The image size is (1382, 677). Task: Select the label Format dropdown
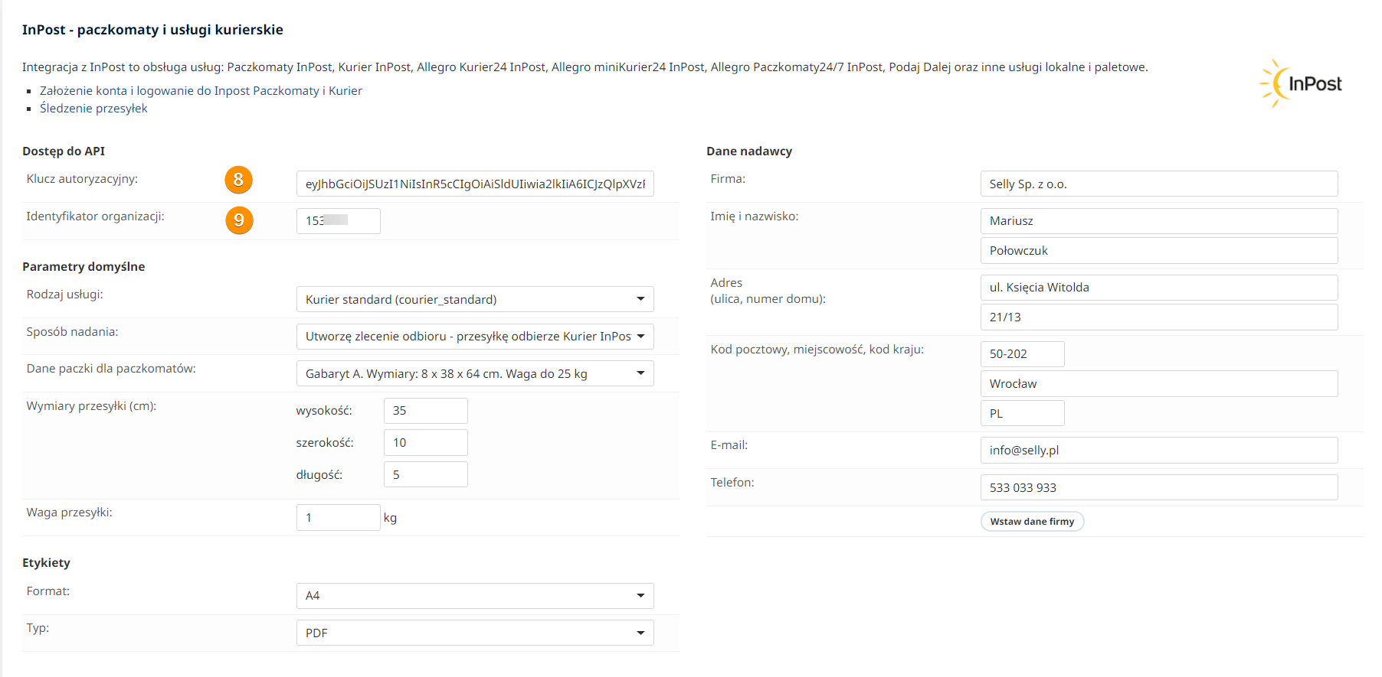pos(474,596)
